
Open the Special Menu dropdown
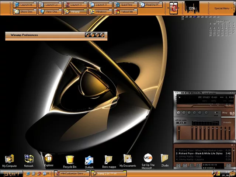(x=222, y=8)
